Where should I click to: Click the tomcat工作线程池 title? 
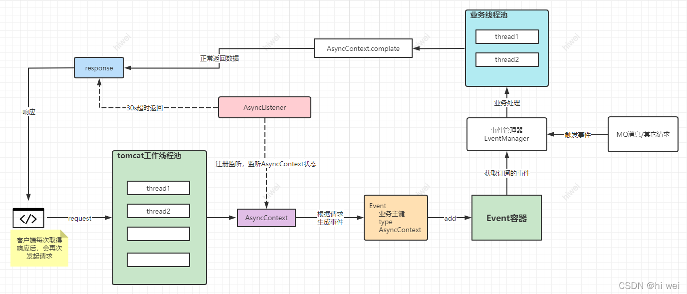(x=149, y=156)
